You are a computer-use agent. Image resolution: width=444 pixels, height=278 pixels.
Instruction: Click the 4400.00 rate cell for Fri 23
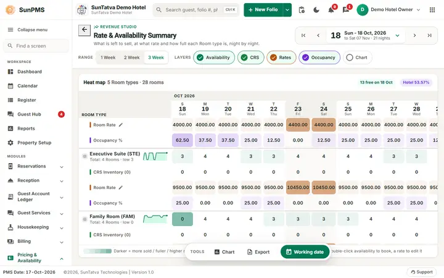coord(298,125)
